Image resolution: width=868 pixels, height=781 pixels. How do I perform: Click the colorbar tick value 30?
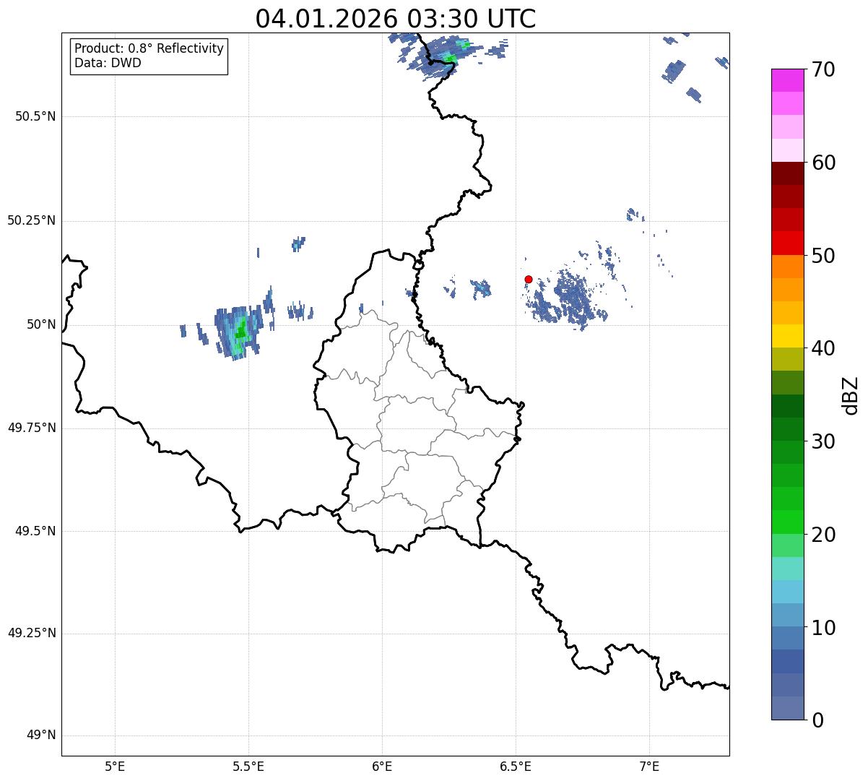pyautogui.click(x=824, y=441)
